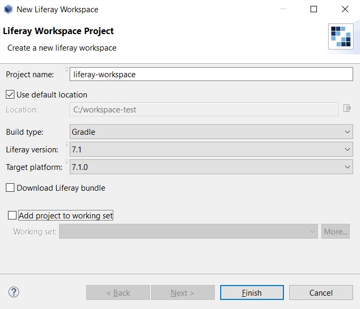Click the Cancel button
This screenshot has width=360, height=309.
pos(321,292)
